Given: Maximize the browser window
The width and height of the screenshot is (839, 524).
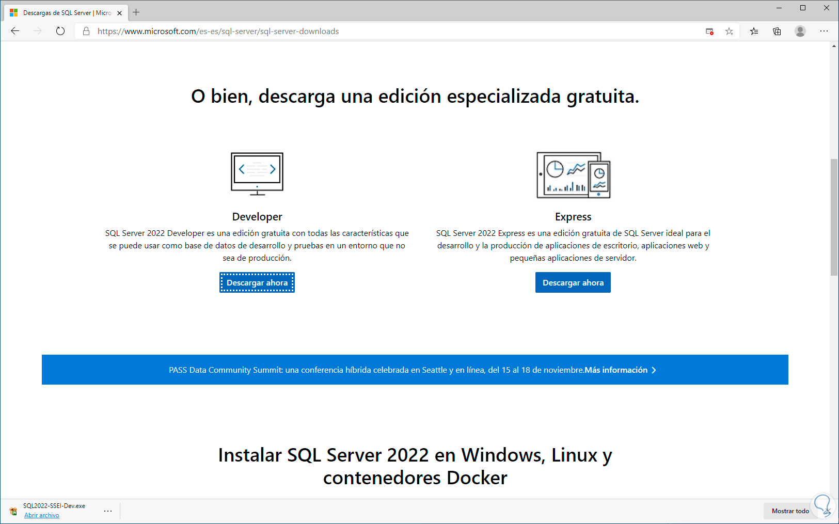Looking at the screenshot, I should [803, 8].
